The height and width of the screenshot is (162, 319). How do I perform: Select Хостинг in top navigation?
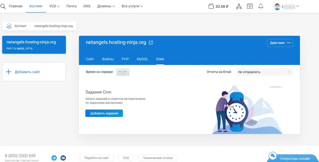tap(36, 6)
